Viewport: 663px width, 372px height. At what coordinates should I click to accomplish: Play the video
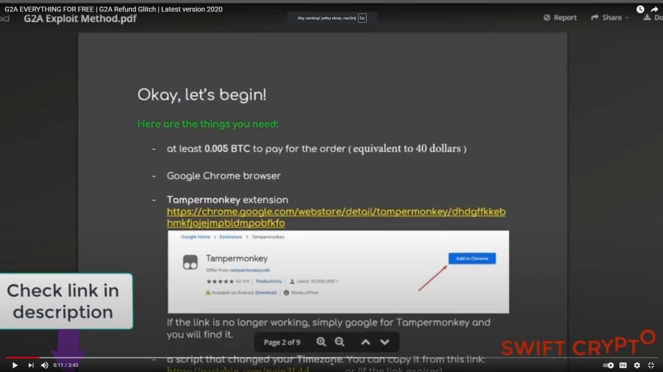click(15, 365)
